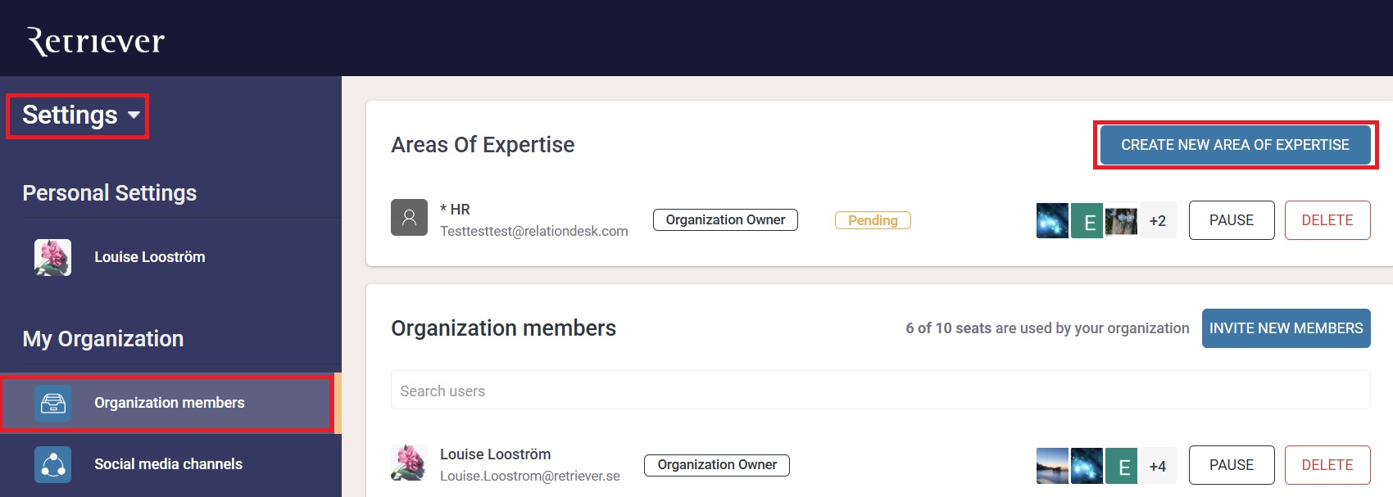Click the Search users field
Image resolution: width=1393 pixels, height=497 pixels.
click(x=880, y=391)
